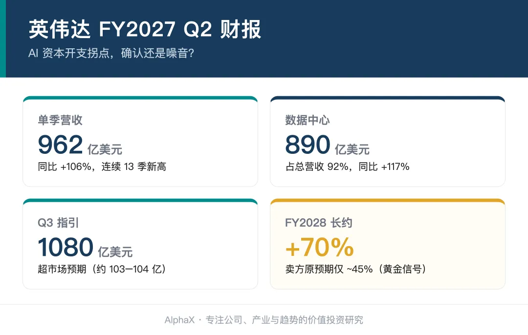This screenshot has width=528, height=335.
Task: Click the teal accent bar beside the title
Action: point(3,39)
